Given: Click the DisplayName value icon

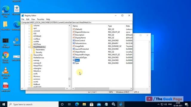Looking at the screenshot, I should (x=74, y=38).
